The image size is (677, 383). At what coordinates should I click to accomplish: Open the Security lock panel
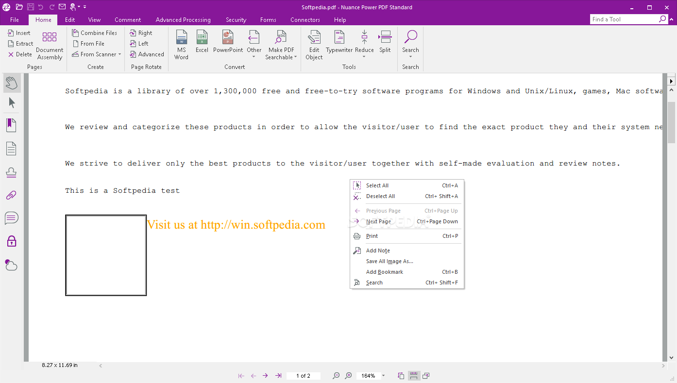point(12,241)
